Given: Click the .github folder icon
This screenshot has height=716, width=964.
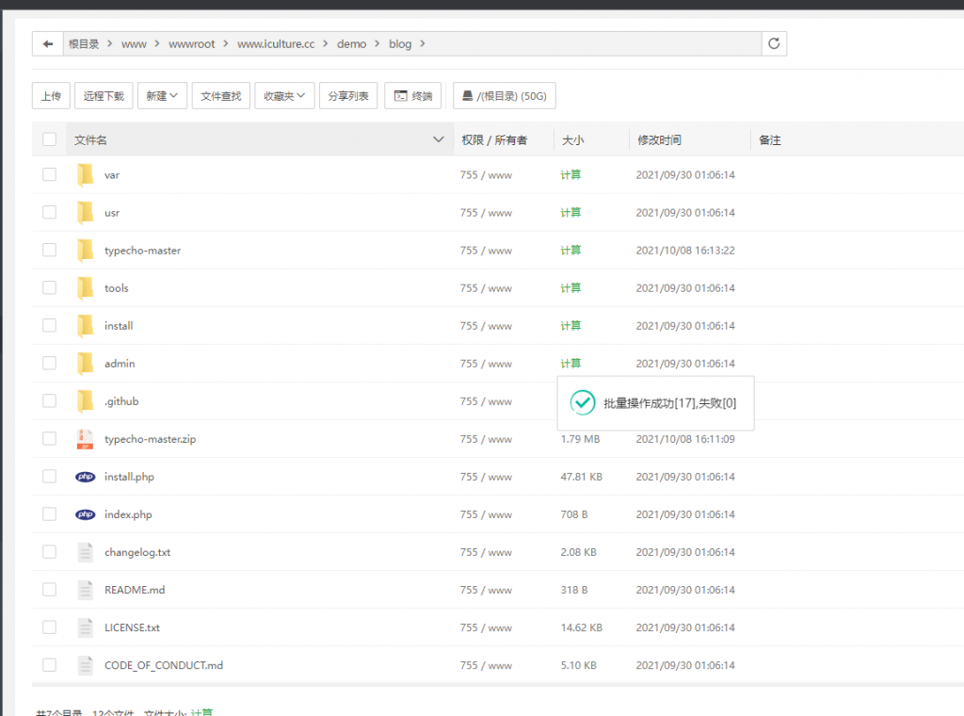Looking at the screenshot, I should 86,401.
